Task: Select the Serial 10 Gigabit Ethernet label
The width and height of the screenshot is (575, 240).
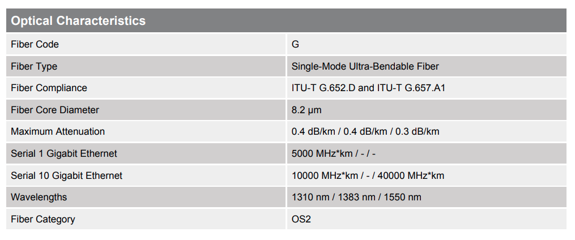Action: tap(66, 175)
